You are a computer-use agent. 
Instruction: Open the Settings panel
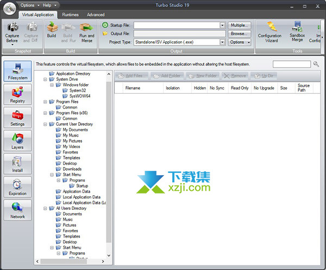[x=18, y=118]
